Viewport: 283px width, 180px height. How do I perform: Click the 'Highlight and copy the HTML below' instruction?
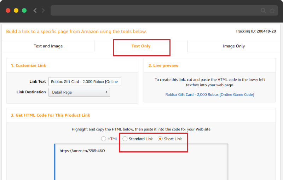point(141,129)
